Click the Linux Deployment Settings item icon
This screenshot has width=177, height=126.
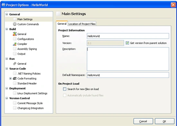point(15,93)
